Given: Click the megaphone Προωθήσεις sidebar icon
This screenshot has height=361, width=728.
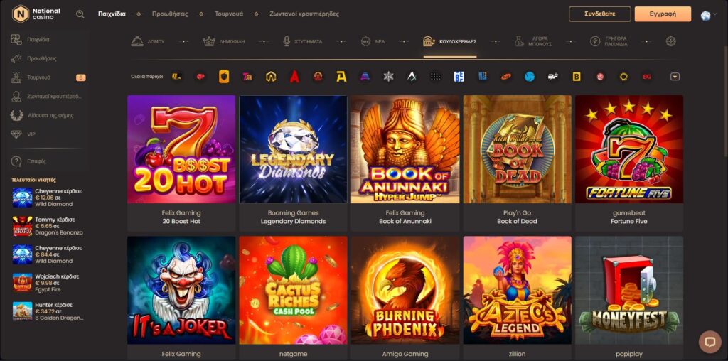Looking at the screenshot, I should pos(16,58).
